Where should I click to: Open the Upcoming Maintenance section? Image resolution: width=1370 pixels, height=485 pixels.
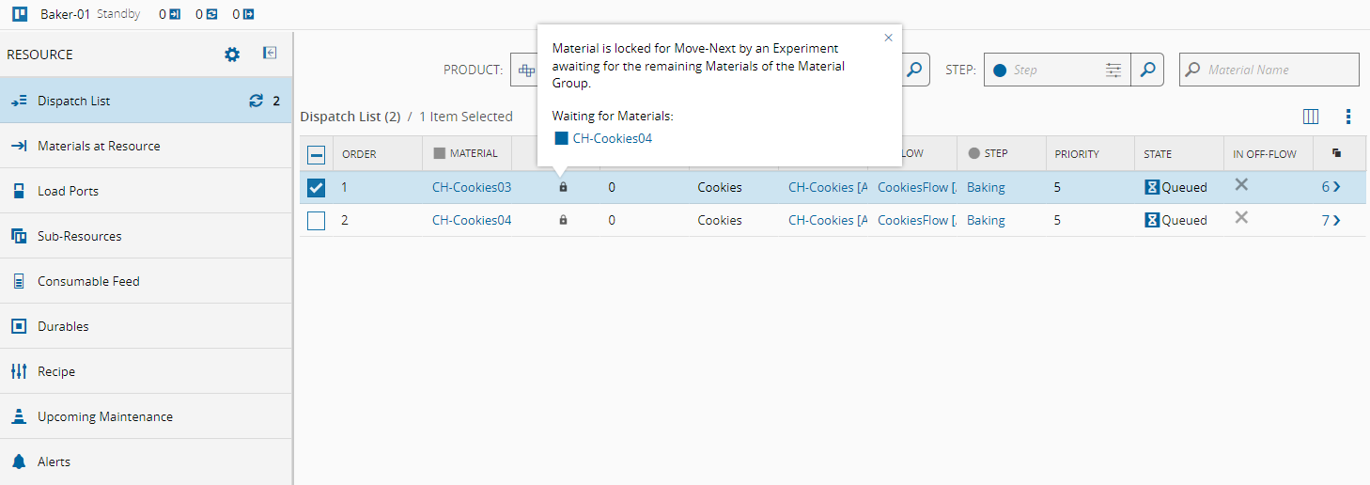point(104,416)
